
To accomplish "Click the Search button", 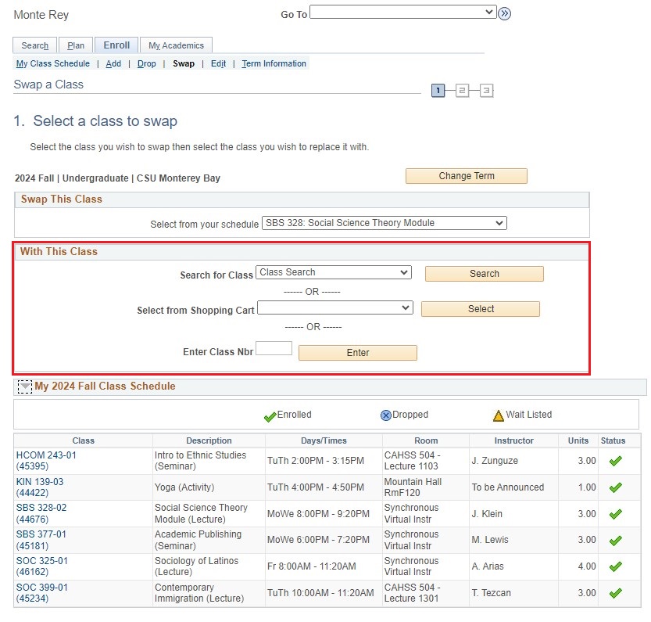I will [x=483, y=273].
